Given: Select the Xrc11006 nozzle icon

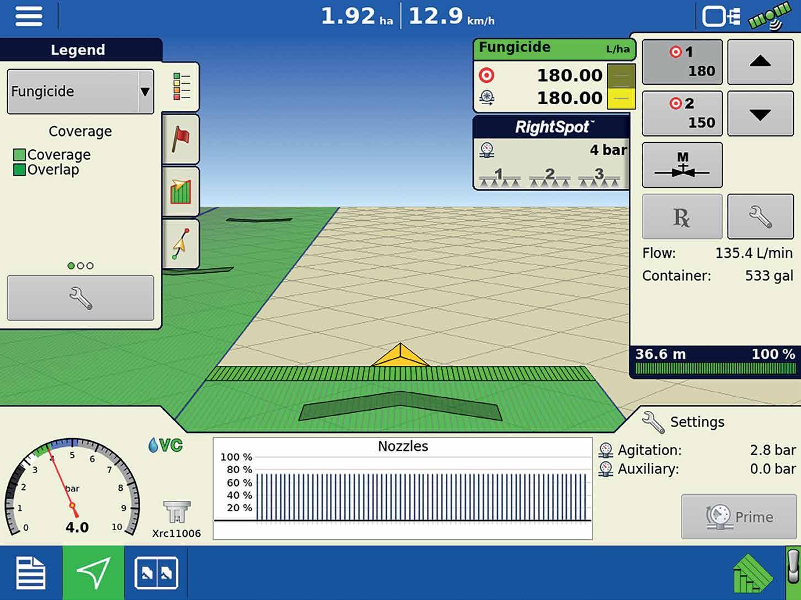Looking at the screenshot, I should click(x=177, y=512).
